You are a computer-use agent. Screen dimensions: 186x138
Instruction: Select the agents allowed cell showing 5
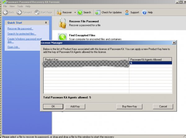coord(150,63)
